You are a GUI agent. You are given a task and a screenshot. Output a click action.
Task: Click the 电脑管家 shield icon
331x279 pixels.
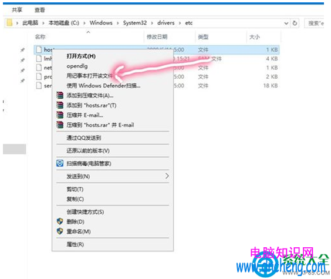tap(60, 163)
